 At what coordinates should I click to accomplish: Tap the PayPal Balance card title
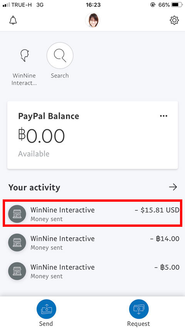[x=49, y=116]
